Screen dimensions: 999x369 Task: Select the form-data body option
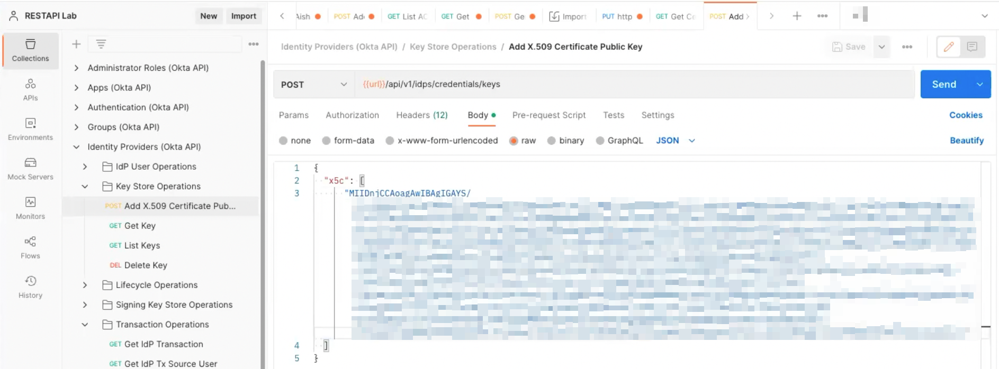pyautogui.click(x=327, y=141)
